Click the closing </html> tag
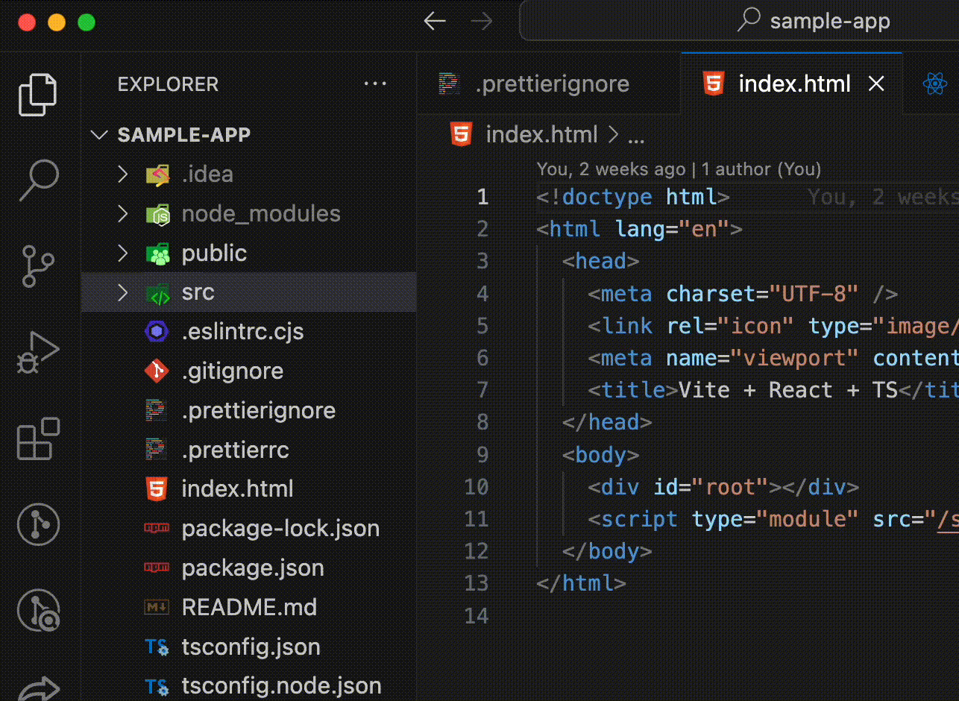Image resolution: width=959 pixels, height=701 pixels. [581, 583]
